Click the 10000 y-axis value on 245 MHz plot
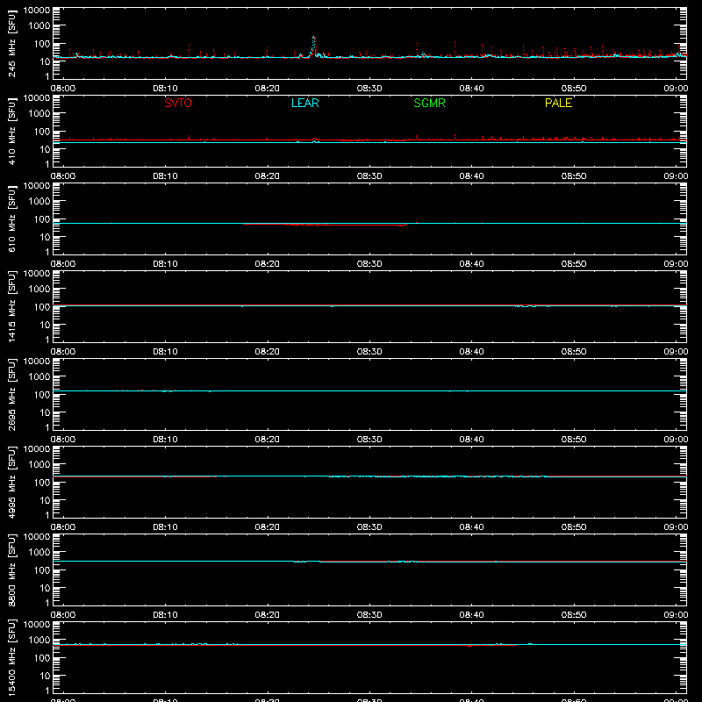The width and height of the screenshot is (702, 702). (x=37, y=11)
